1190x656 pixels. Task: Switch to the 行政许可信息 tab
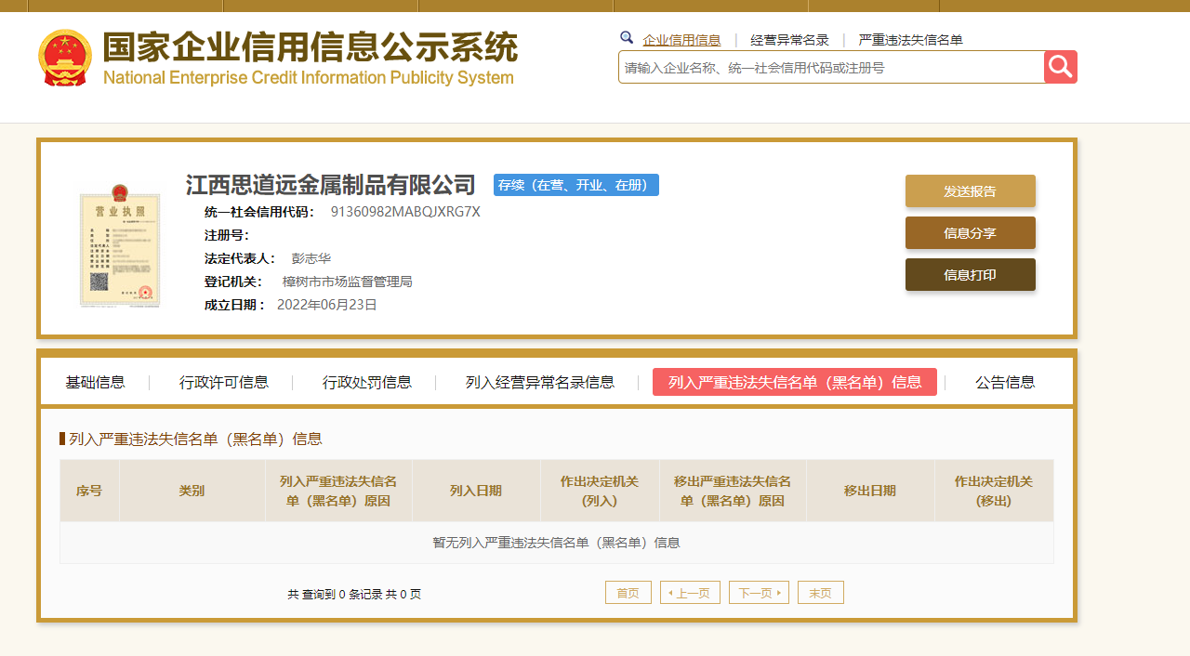point(224,382)
